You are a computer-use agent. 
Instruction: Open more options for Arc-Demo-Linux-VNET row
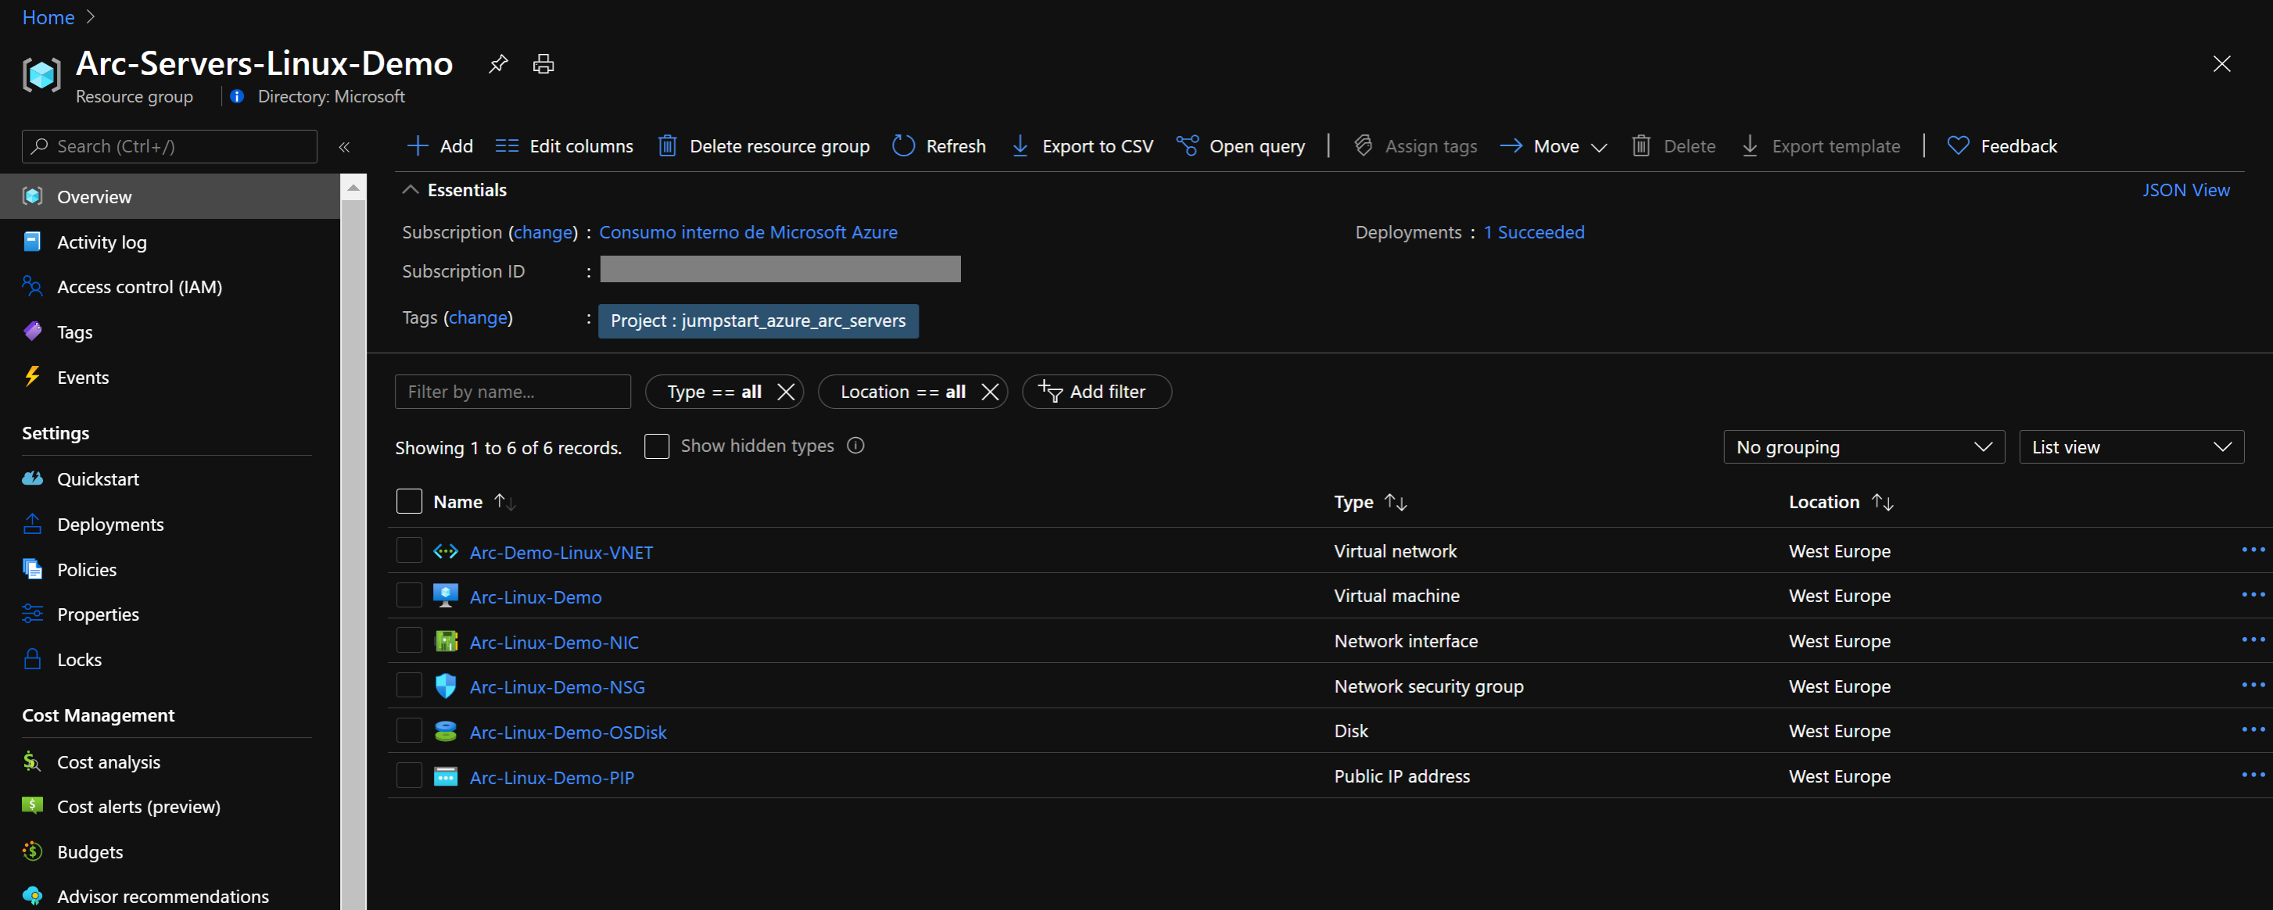(x=2253, y=550)
